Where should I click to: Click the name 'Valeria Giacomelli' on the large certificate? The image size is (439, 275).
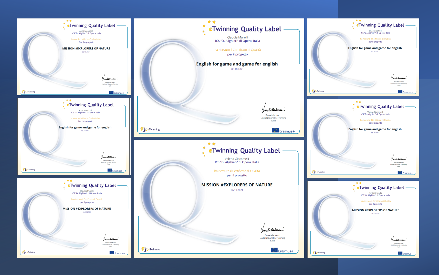(x=237, y=159)
